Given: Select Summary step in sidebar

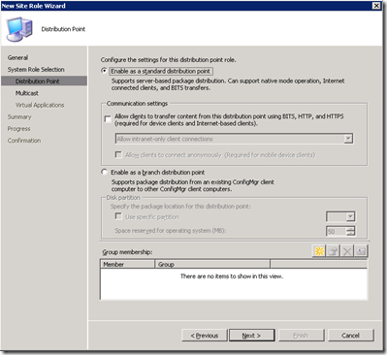Looking at the screenshot, I should coord(19,116).
